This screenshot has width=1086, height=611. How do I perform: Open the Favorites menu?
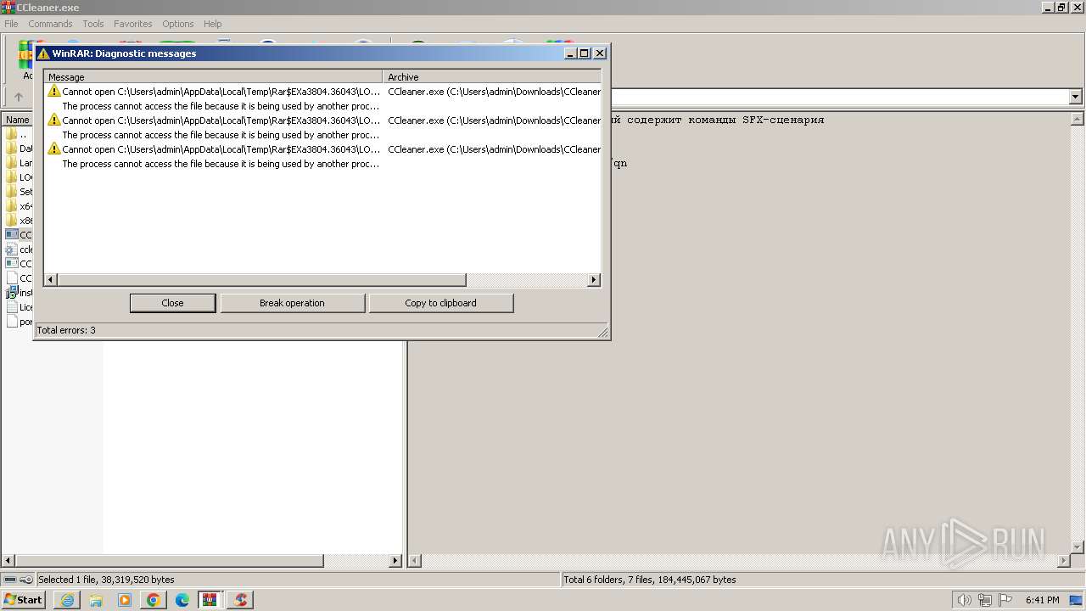133,24
